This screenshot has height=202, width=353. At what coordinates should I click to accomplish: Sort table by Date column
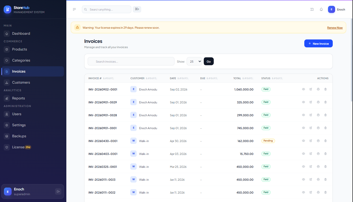coord(179,78)
